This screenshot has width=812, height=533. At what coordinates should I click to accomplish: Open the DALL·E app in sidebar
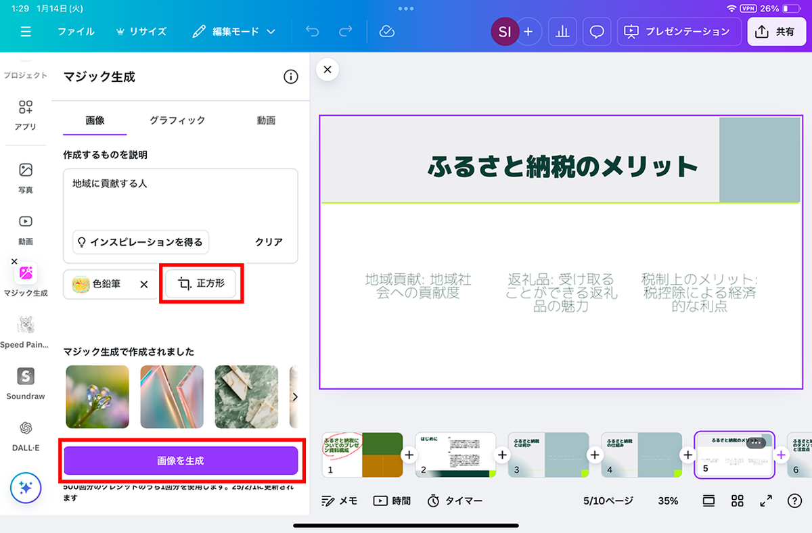click(26, 434)
